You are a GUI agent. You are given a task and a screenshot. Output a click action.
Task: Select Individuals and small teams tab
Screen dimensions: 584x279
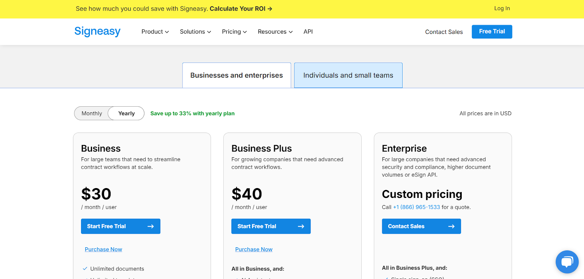point(348,75)
